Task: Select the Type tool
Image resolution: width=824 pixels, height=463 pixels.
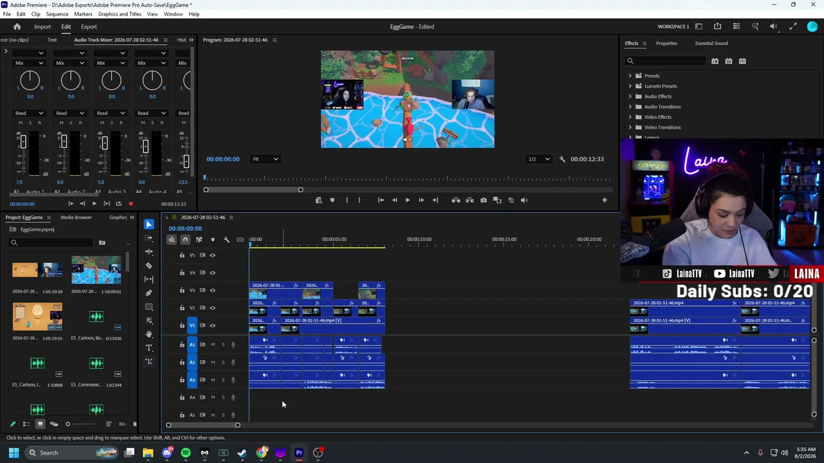Action: click(149, 348)
